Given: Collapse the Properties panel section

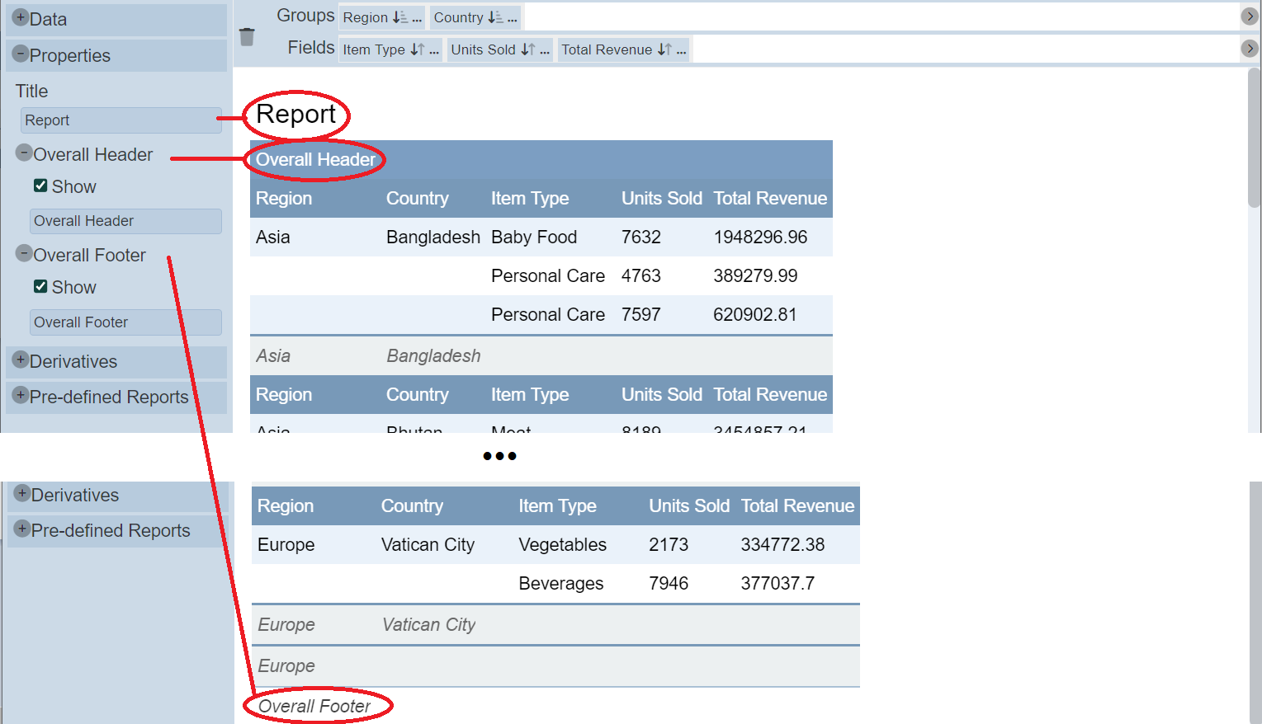Looking at the screenshot, I should pos(21,54).
